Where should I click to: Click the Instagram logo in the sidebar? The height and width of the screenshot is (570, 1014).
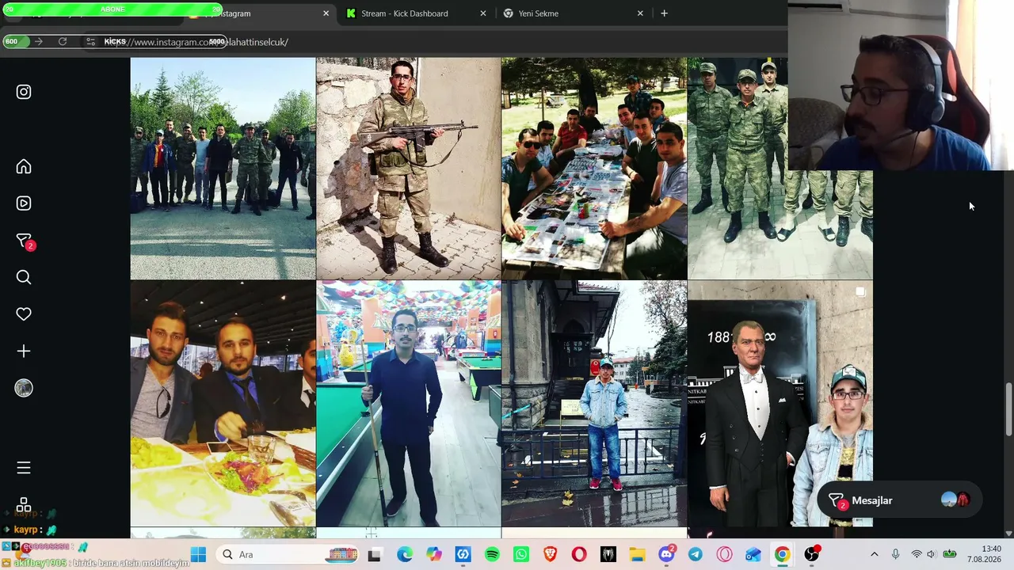24,92
